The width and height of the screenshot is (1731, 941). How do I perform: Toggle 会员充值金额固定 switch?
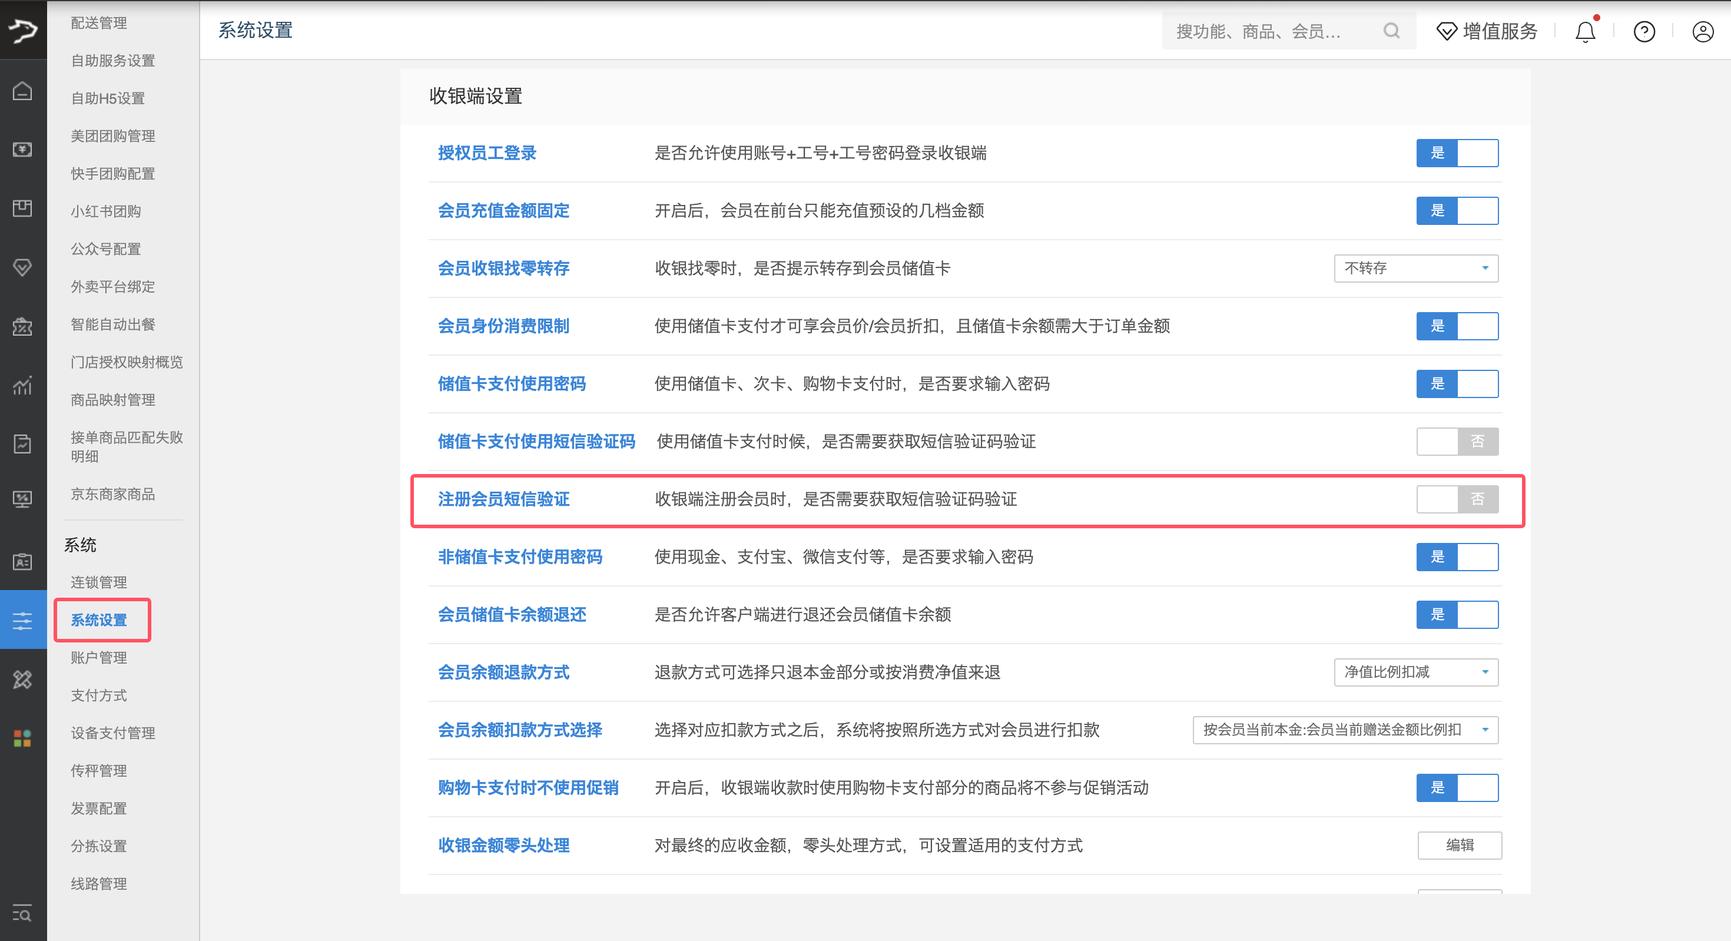pyautogui.click(x=1457, y=211)
